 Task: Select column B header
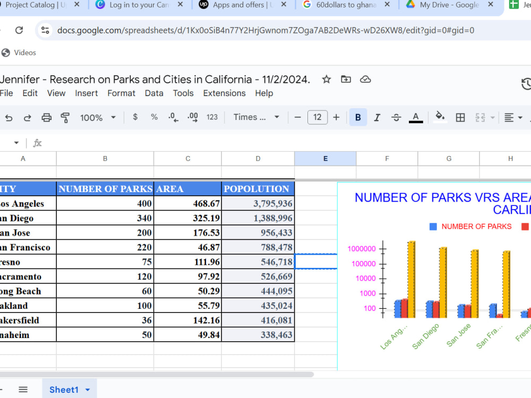105,158
